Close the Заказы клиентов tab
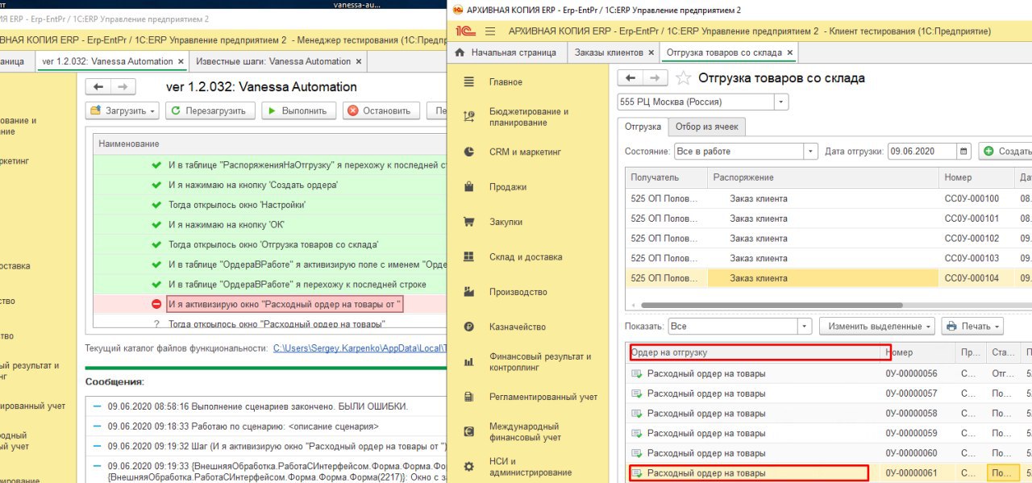1032x483 pixels. point(651,52)
